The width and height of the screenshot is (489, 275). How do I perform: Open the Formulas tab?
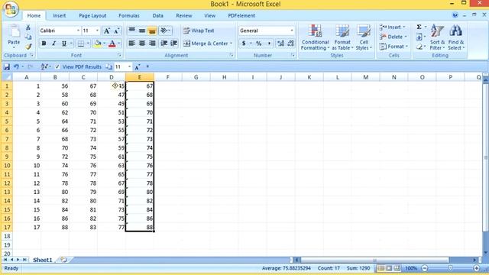click(129, 15)
